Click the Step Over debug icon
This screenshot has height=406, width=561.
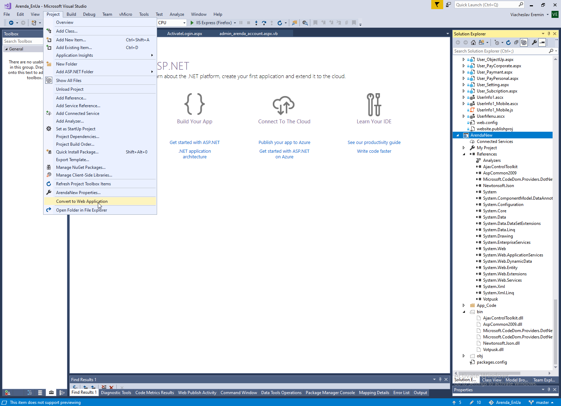(264, 23)
